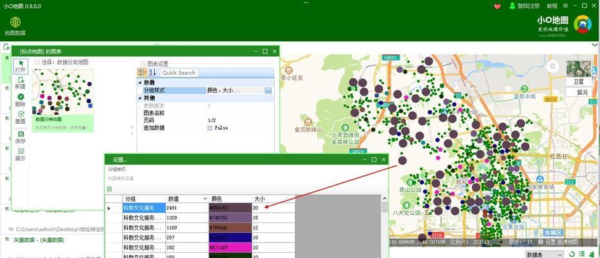Pick the #7F4A41 color swatch

[230, 228]
